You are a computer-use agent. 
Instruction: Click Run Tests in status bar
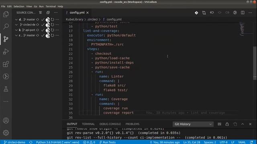[108, 142]
